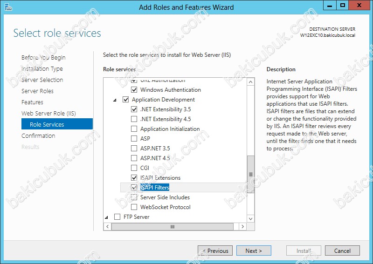Collapse the FTP Server tree node
The width and height of the screenshot is (373, 264).
pyautogui.click(x=107, y=217)
